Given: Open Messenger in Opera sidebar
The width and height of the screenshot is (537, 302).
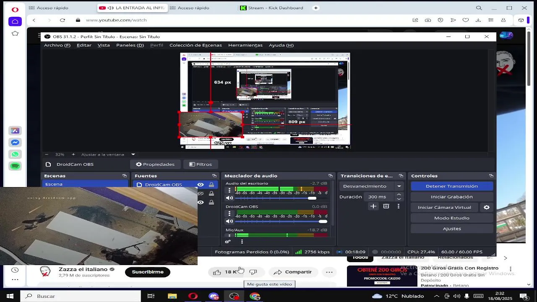Looking at the screenshot, I should (x=15, y=143).
